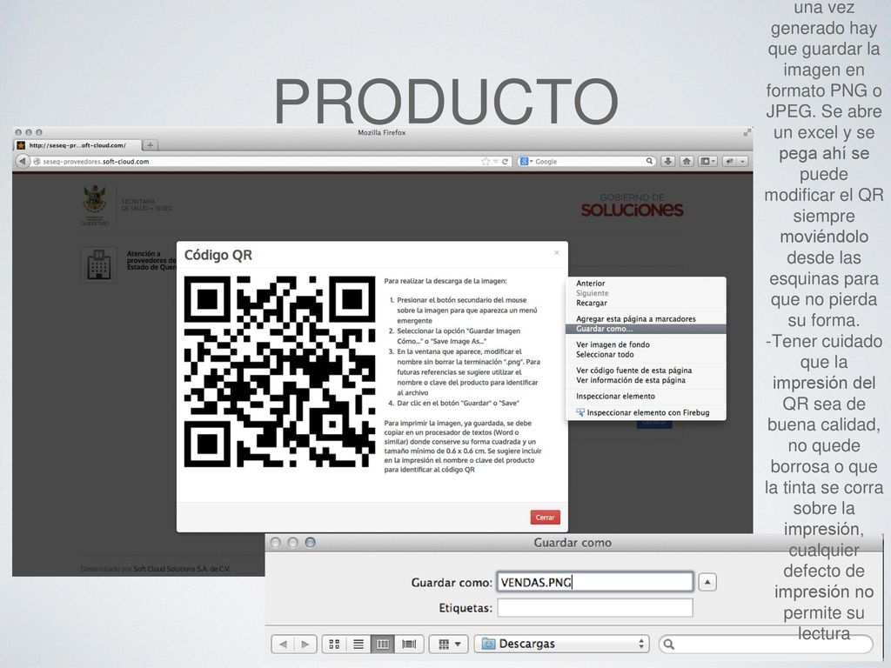Image resolution: width=891 pixels, height=668 pixels.
Task: Click Secretaría de Salud SESEQ text
Action: [x=146, y=204]
